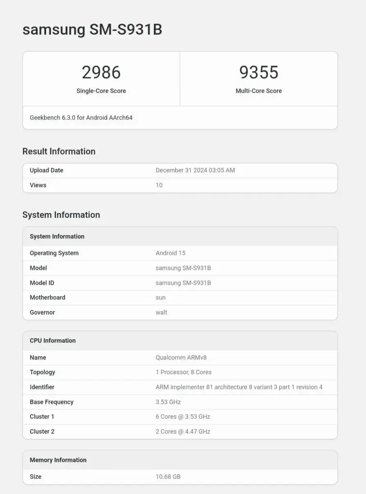The width and height of the screenshot is (366, 494).
Task: Click the System Information section heading
Action: point(61,215)
